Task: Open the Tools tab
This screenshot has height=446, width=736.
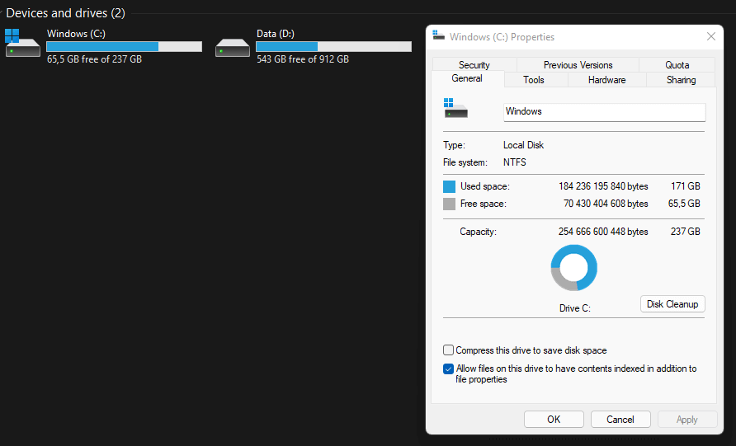Action: [534, 80]
